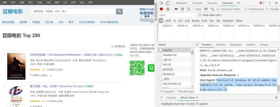
Task: Click the green Douban app icon
Action: point(151,68)
